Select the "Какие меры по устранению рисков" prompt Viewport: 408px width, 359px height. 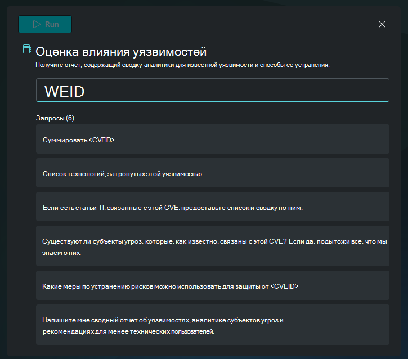point(212,286)
